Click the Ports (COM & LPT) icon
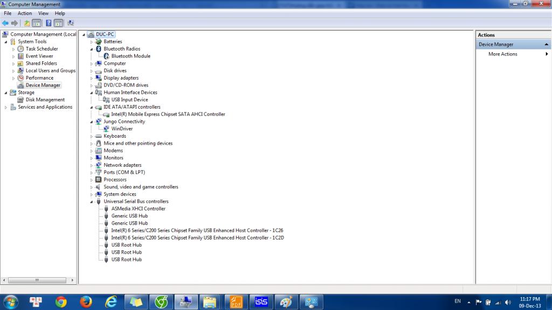Viewport: 552px width, 310px height. point(99,172)
